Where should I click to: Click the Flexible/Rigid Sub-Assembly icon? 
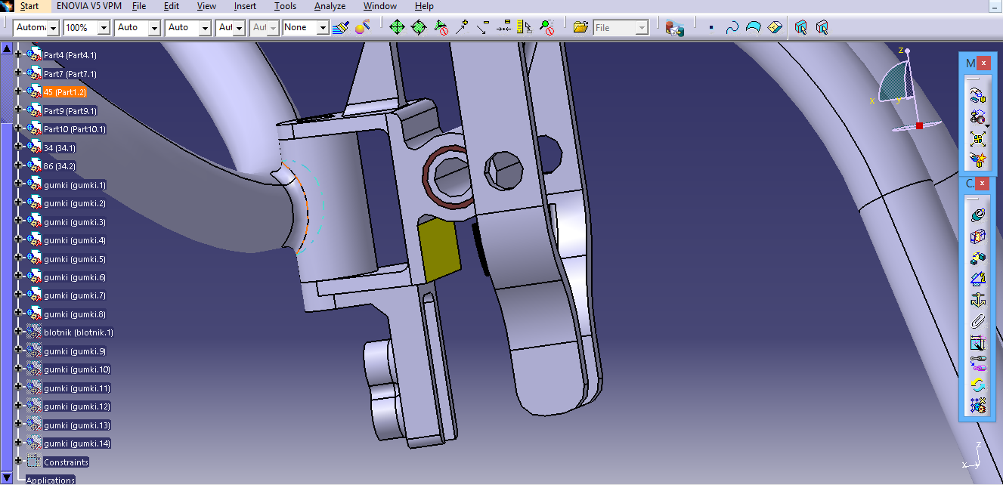pyautogui.click(x=978, y=363)
